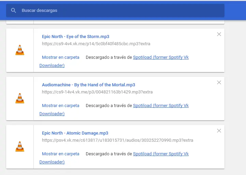Click VLC icon for By the Hand of the Mortal
This screenshot has height=175, width=246.
pyautogui.click(x=20, y=98)
